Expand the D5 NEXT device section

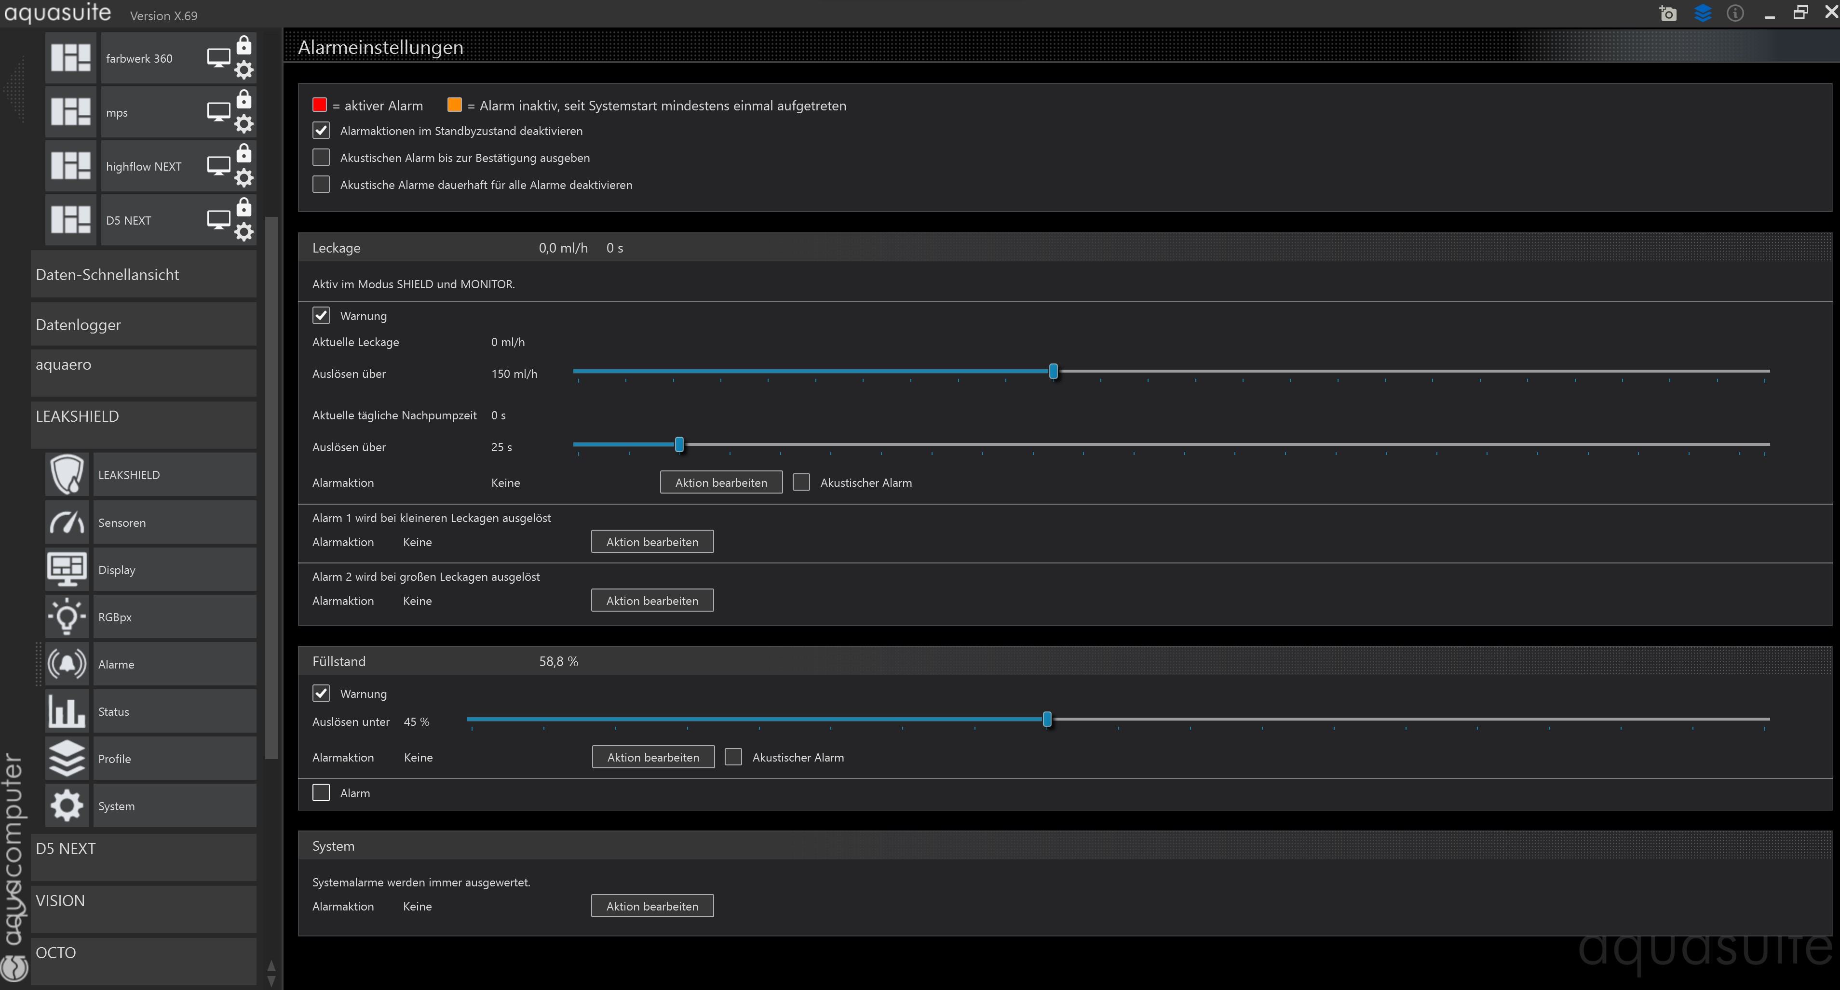click(144, 857)
